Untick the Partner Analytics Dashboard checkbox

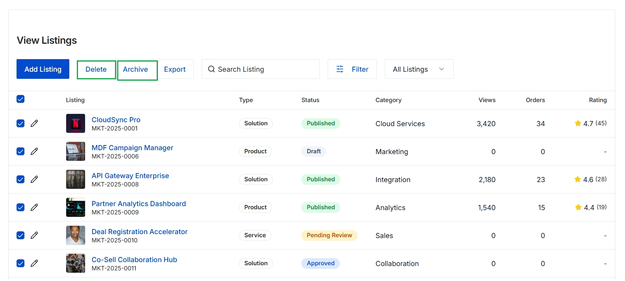pyautogui.click(x=20, y=207)
